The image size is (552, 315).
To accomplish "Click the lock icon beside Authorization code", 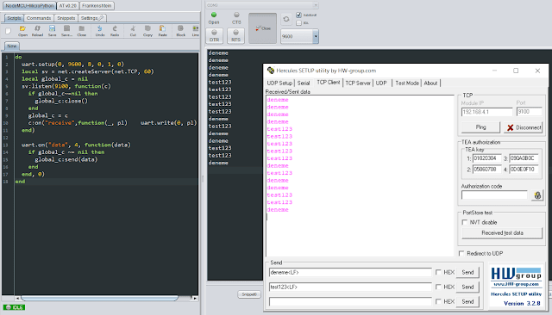I will click(537, 195).
